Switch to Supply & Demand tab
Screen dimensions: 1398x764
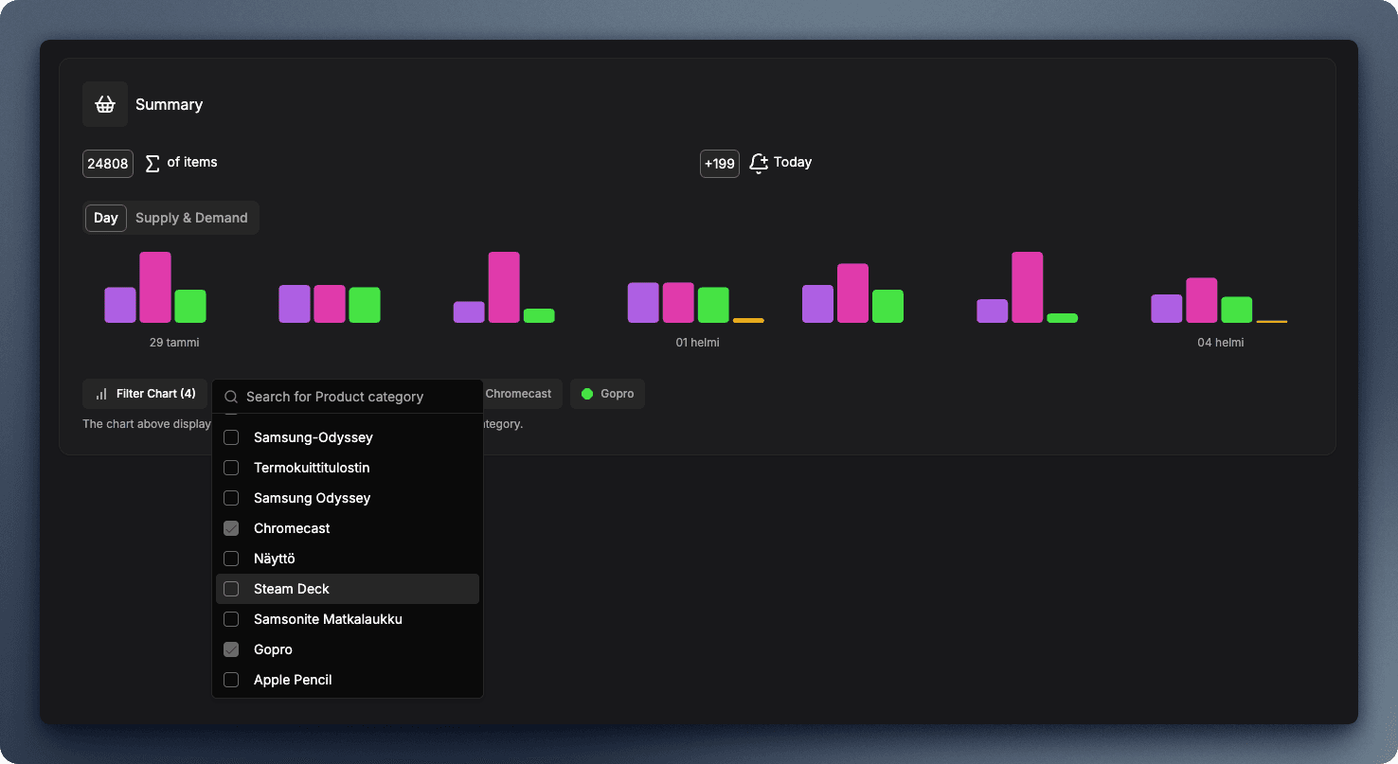pos(191,218)
